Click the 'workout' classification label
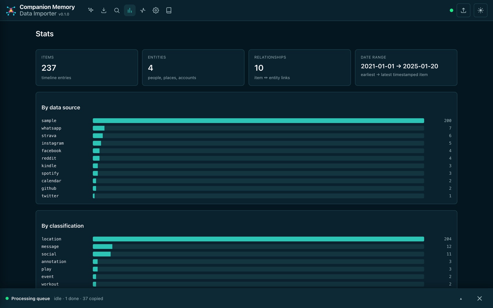493x308 pixels. point(50,284)
